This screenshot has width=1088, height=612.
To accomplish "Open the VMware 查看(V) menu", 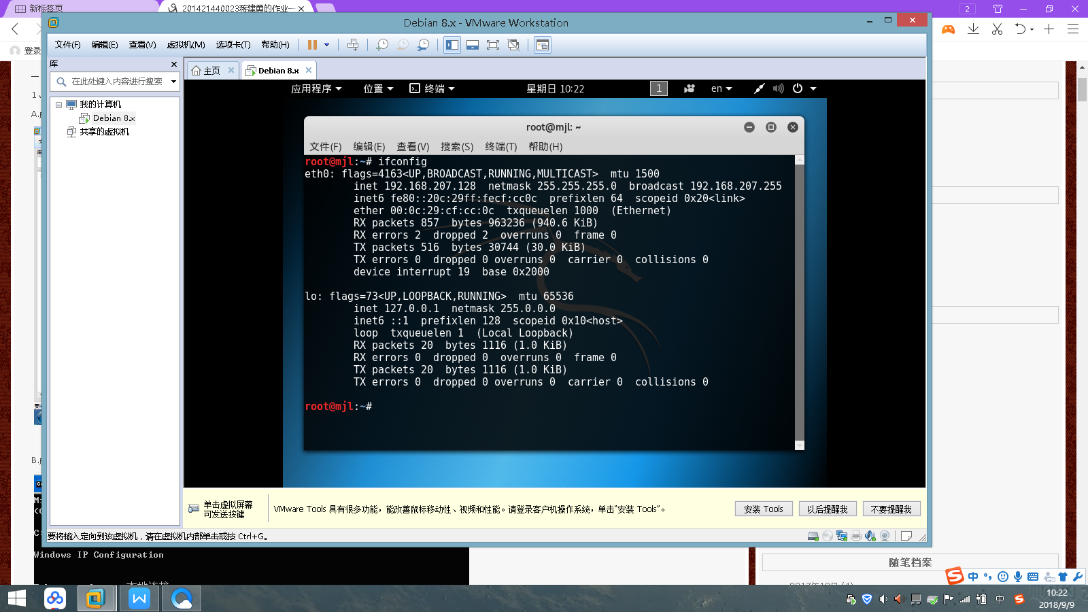I will (142, 45).
